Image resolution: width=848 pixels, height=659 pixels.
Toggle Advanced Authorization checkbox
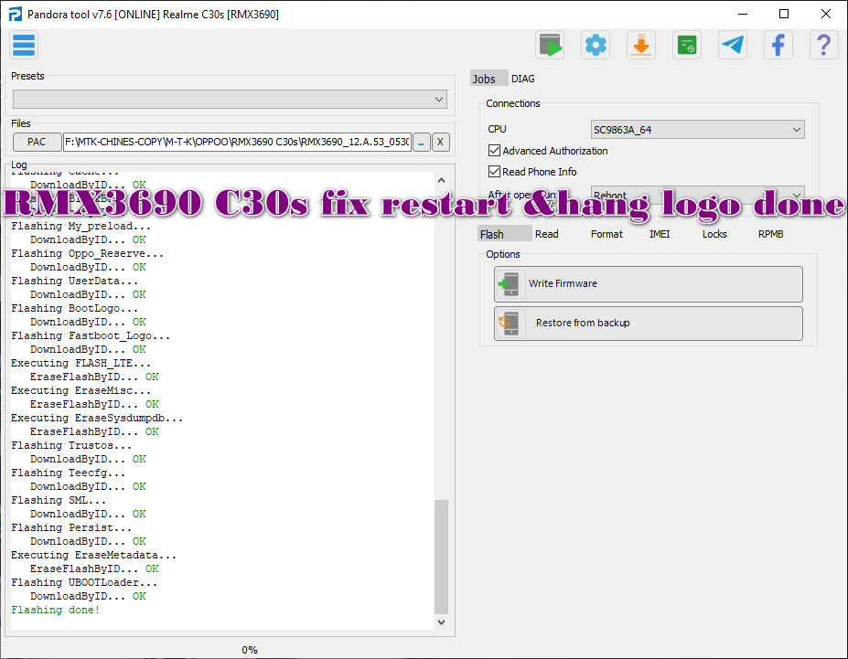[x=494, y=151]
